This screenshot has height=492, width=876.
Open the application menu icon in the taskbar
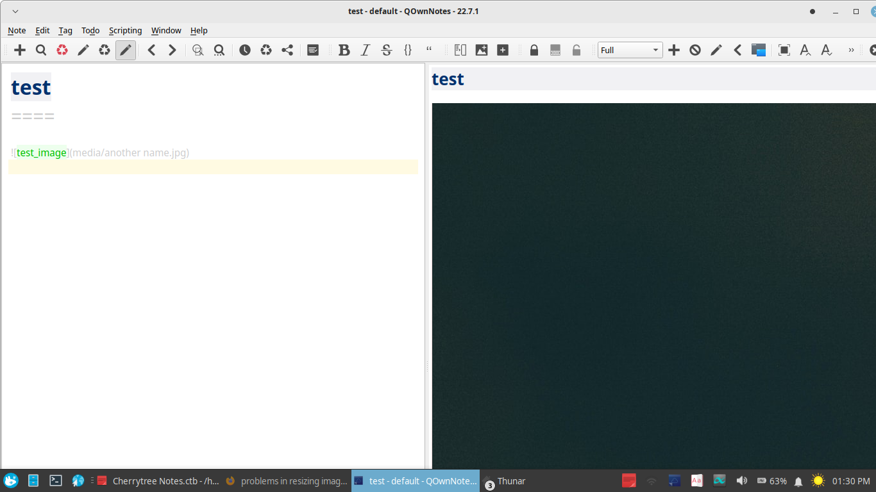point(11,480)
